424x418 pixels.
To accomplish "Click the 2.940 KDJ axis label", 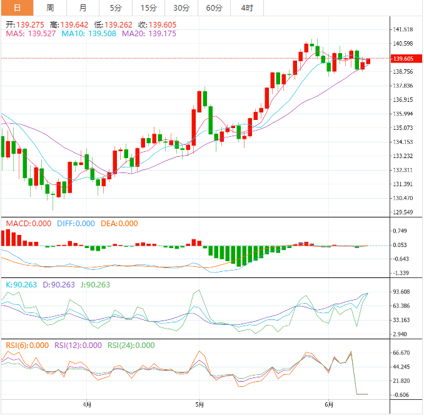I will [x=400, y=334].
